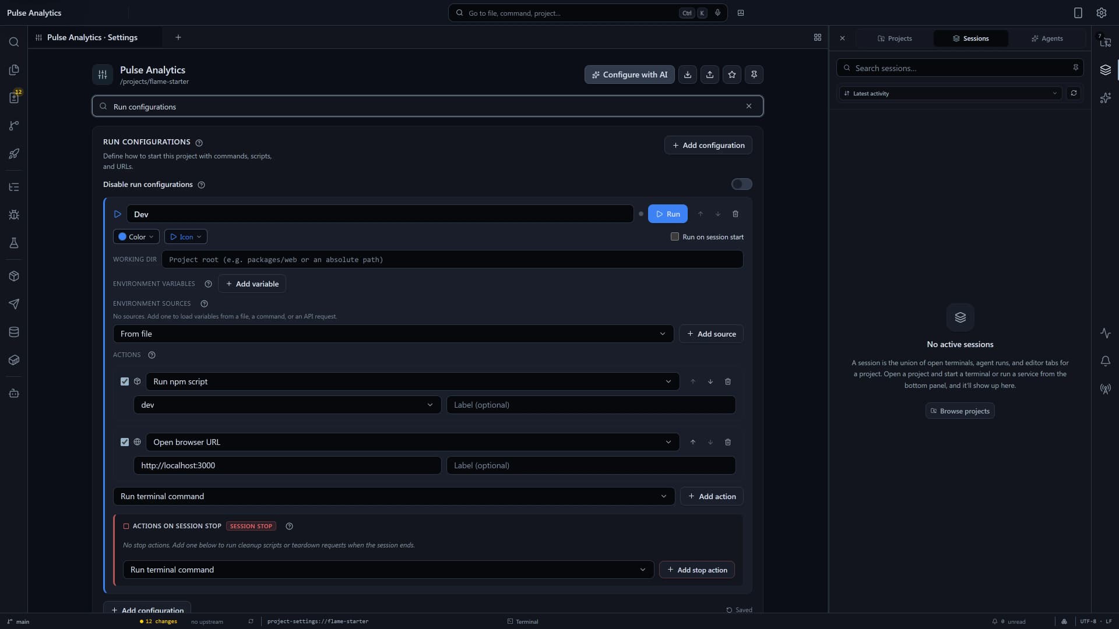Screen dimensions: 1119x629
Task: Open help for Run Configurations heading
Action: [x=199, y=143]
